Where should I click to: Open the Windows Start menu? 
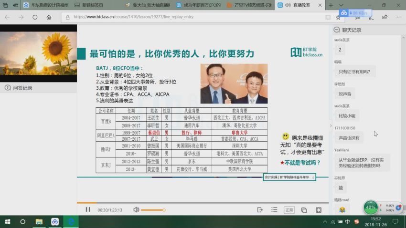[x=8, y=221]
